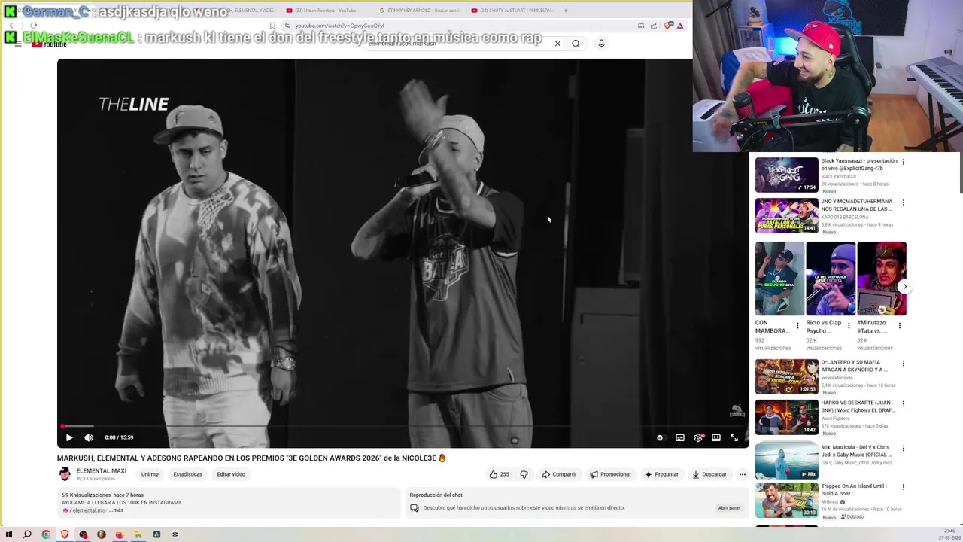The width and height of the screenshot is (963, 542).
Task: Open options for Black Yammarazi video
Action: point(904,162)
